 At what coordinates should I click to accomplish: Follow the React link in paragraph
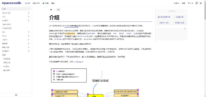pos(121,34)
